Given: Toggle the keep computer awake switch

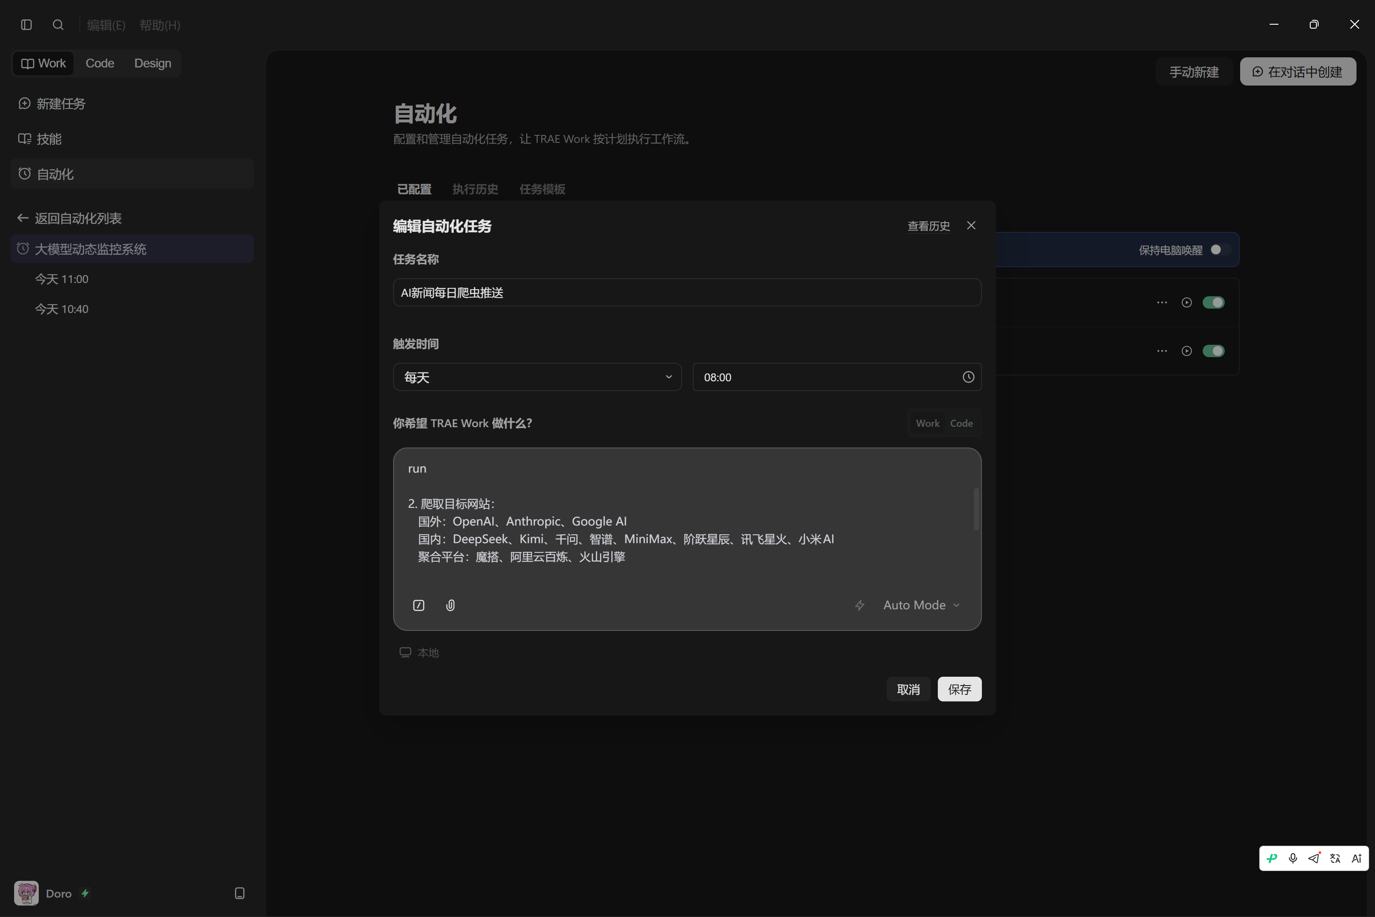Looking at the screenshot, I should click(x=1220, y=250).
